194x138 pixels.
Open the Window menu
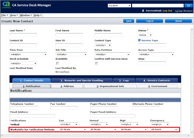click(x=26, y=15)
